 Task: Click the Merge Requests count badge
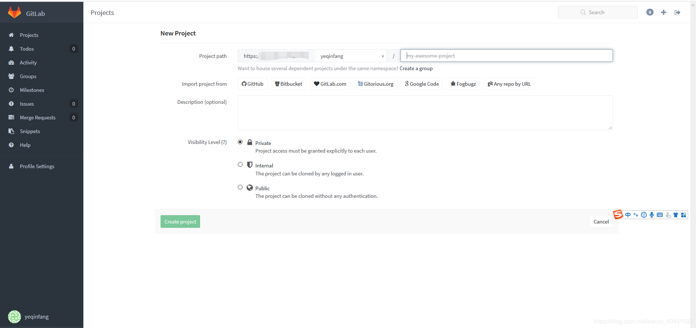(74, 118)
